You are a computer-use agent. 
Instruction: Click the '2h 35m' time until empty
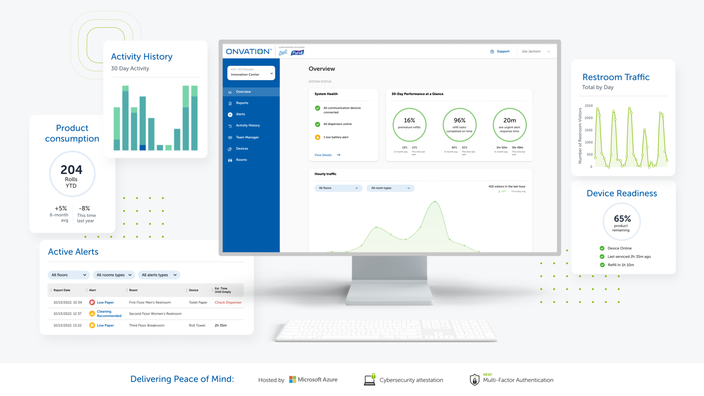(x=221, y=326)
